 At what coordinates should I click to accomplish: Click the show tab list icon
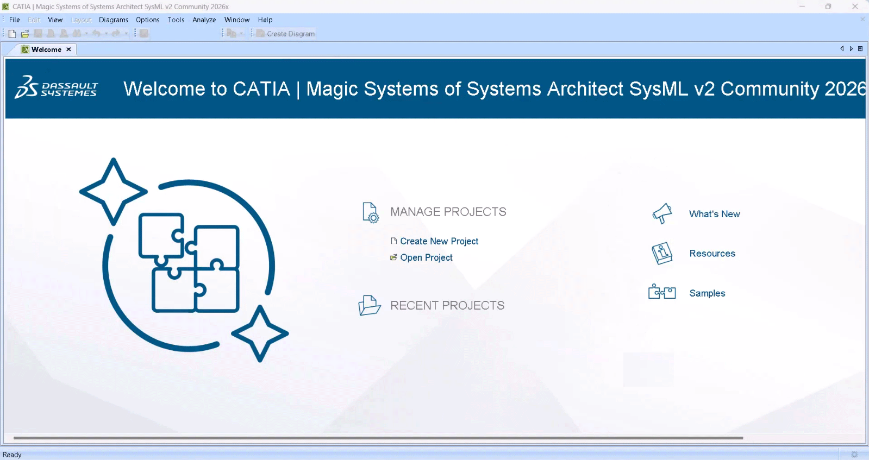pos(860,49)
